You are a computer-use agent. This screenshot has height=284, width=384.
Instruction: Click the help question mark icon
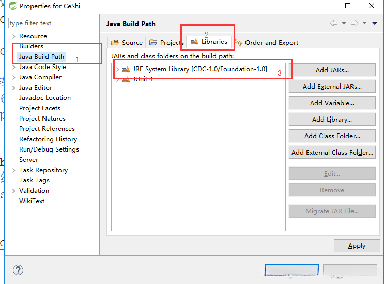pyautogui.click(x=18, y=270)
